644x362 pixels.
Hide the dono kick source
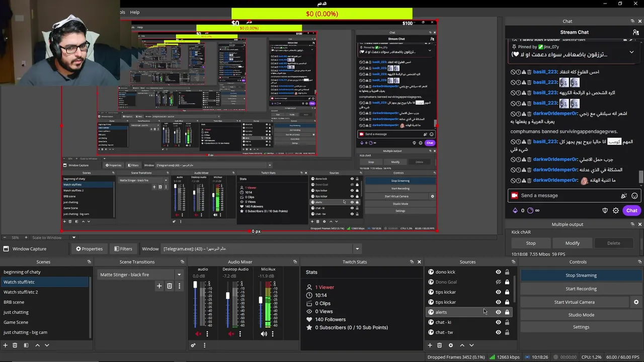point(498,272)
